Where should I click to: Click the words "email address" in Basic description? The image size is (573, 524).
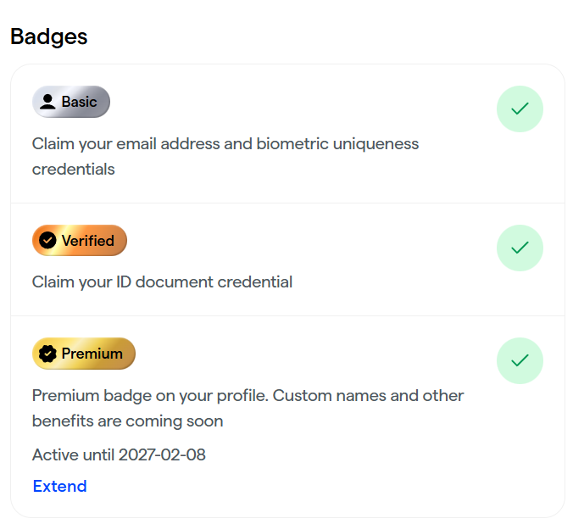175,143
